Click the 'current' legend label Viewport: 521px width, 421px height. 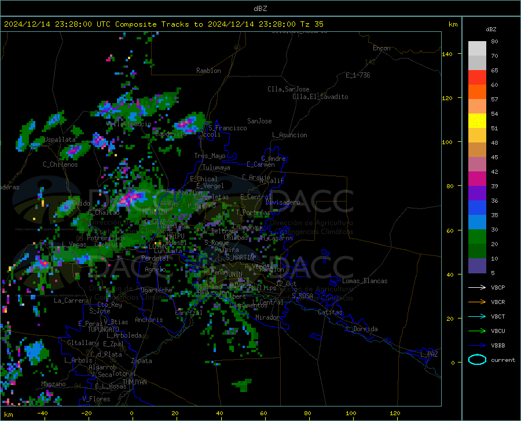(x=503, y=360)
